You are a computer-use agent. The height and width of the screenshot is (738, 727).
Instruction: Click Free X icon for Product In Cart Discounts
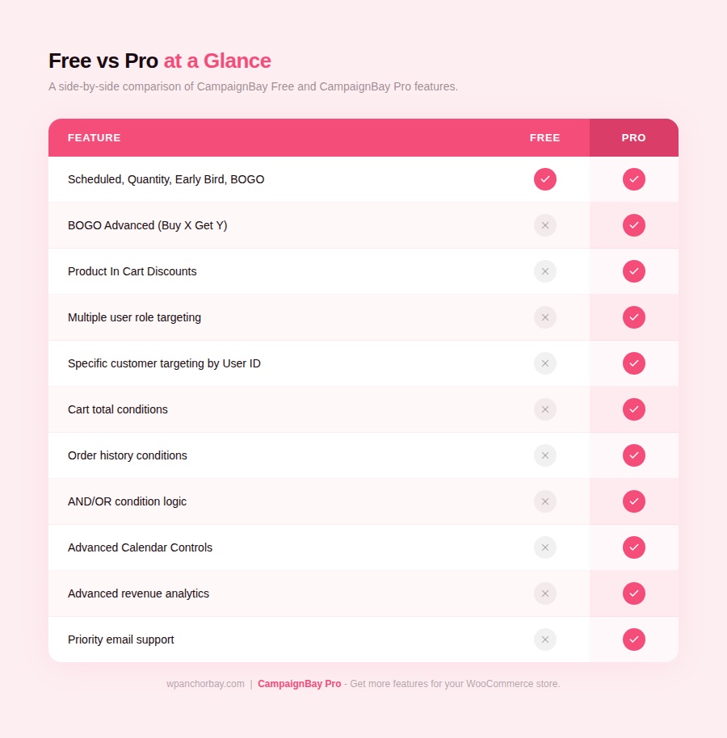coord(545,271)
